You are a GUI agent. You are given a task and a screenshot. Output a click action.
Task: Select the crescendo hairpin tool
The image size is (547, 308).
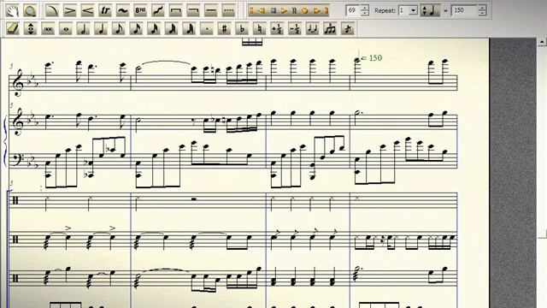pos(87,10)
